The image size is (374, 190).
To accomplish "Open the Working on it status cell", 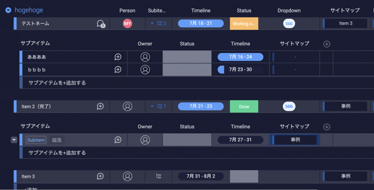I will (x=244, y=23).
